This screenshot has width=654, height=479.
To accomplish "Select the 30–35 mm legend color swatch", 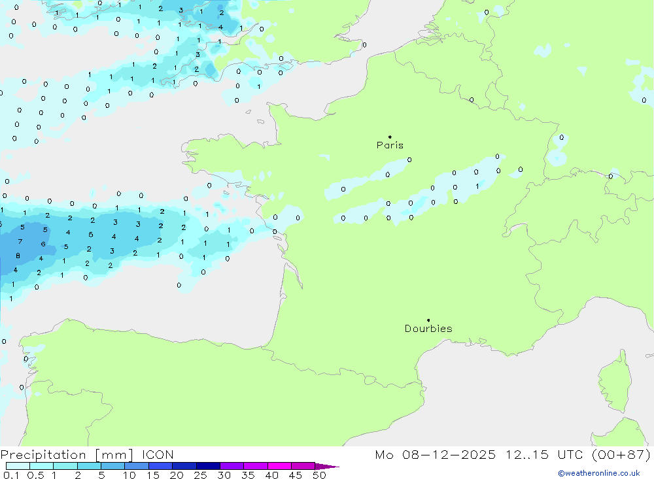I will pyautogui.click(x=232, y=466).
